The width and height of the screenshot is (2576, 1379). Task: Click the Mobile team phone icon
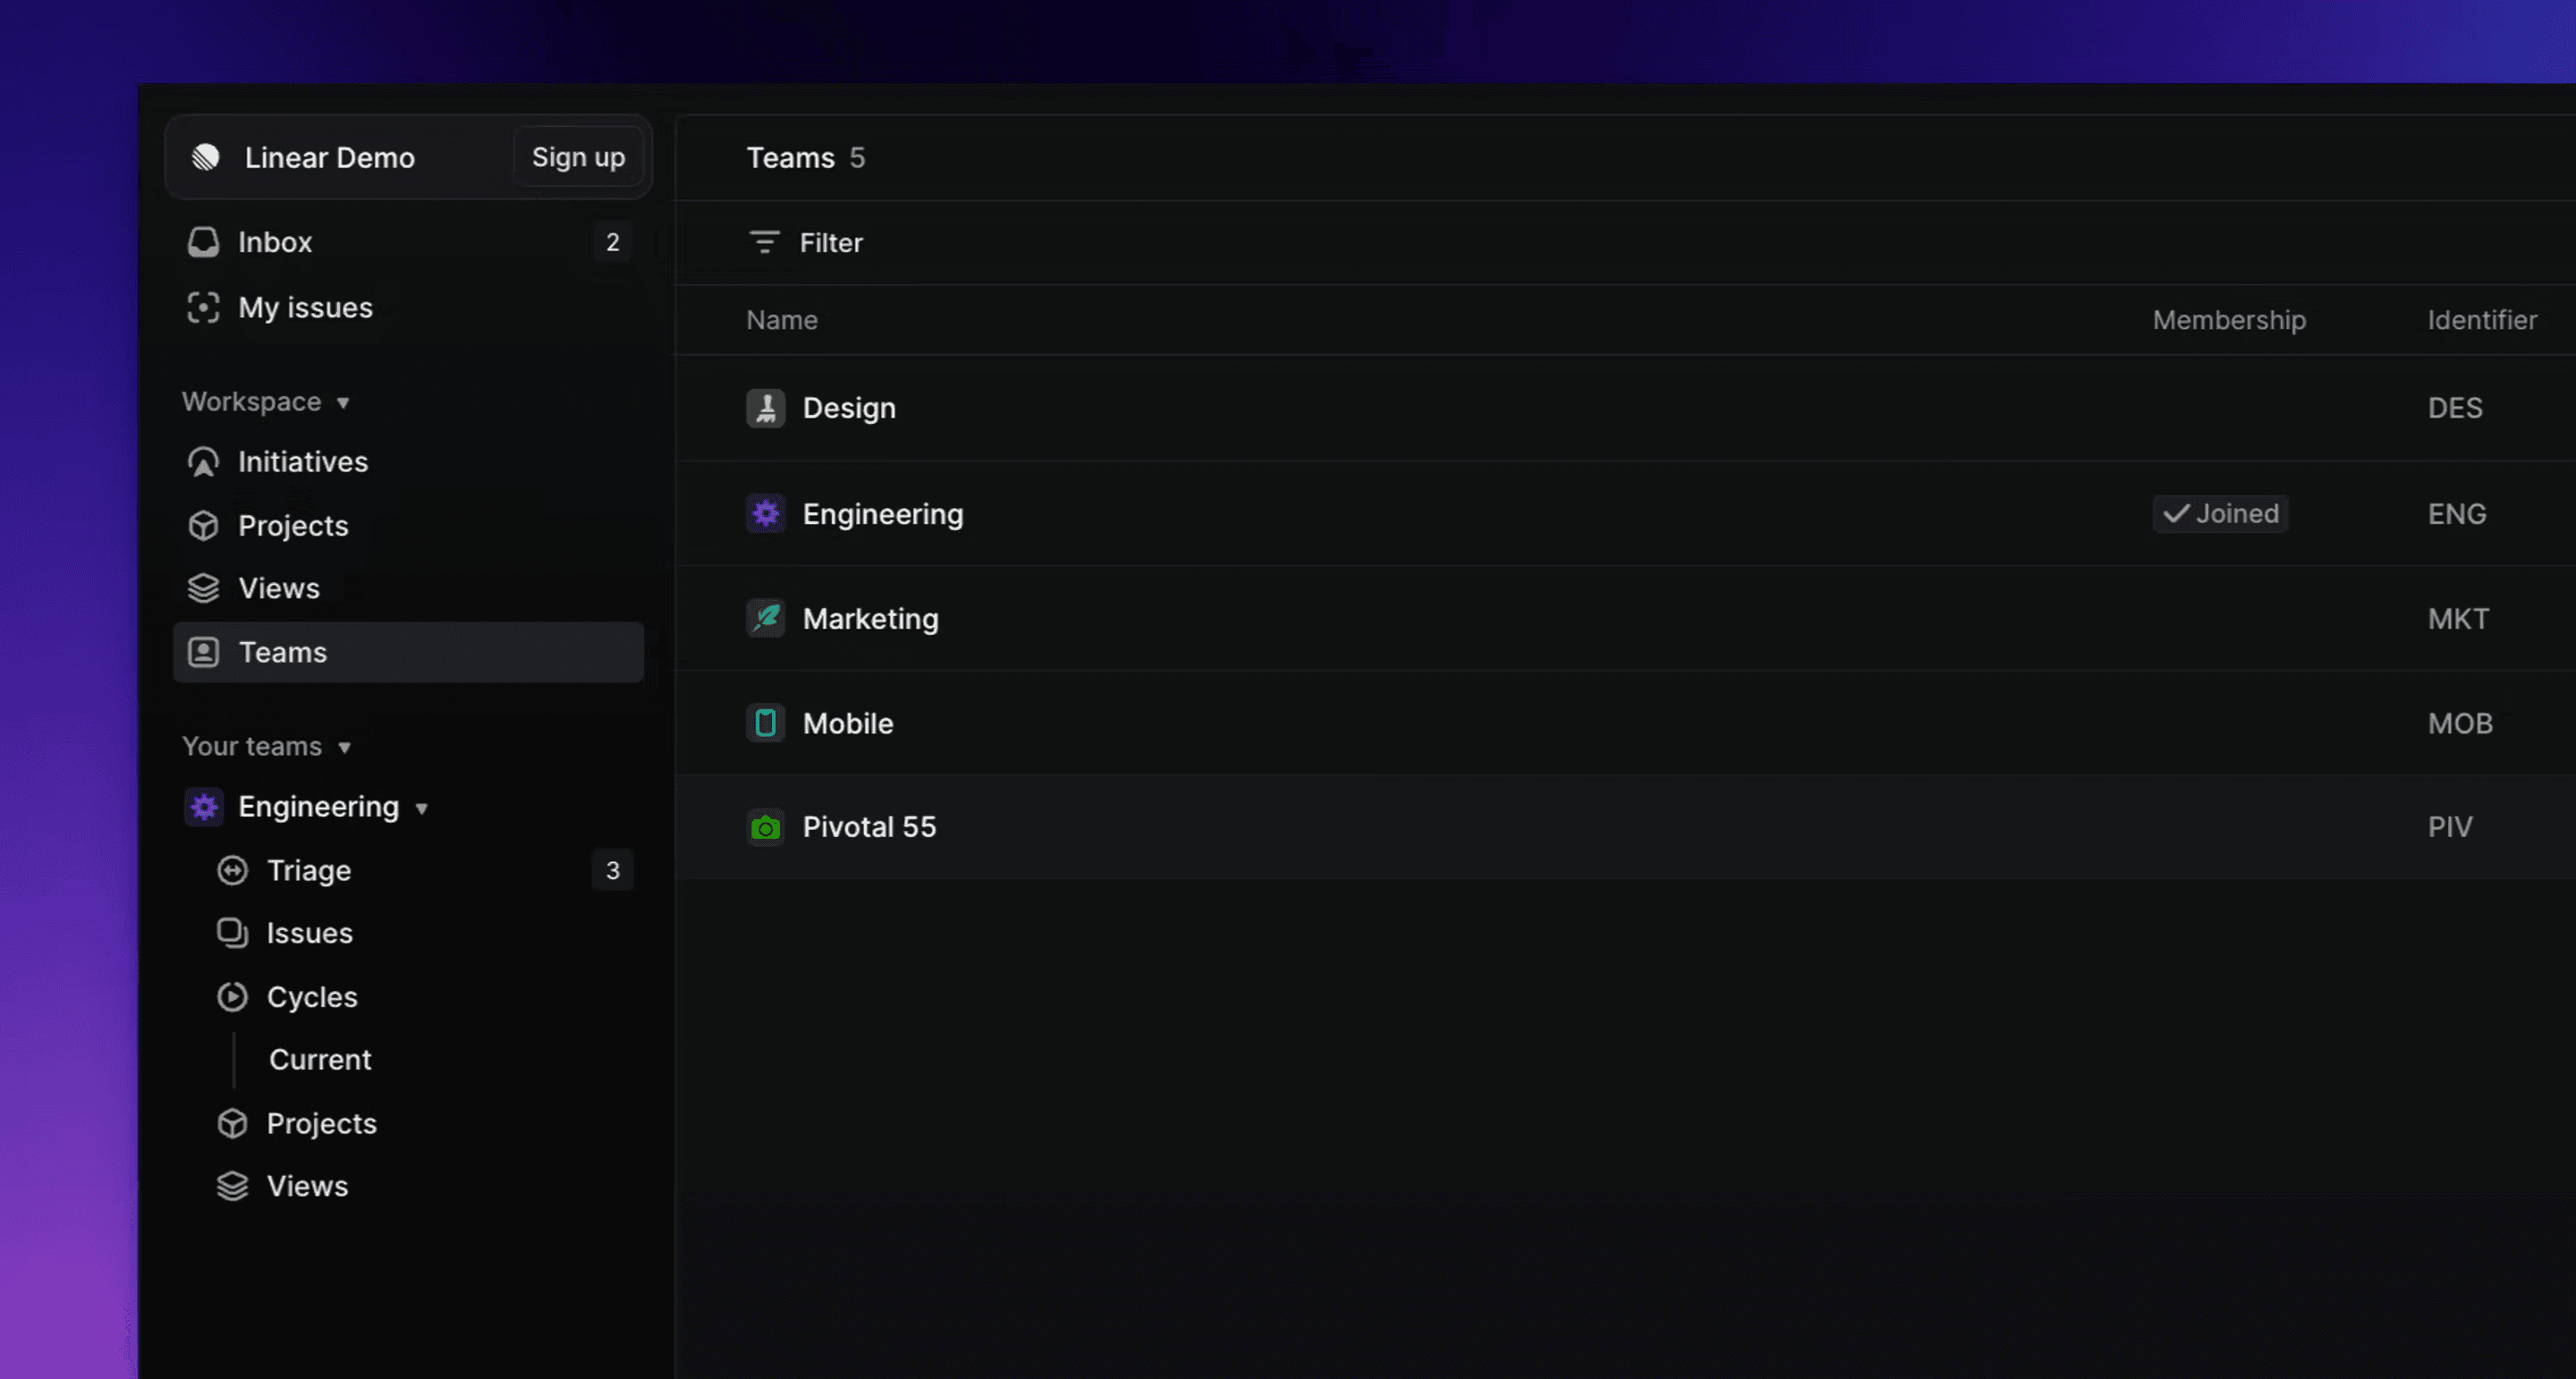pos(766,723)
